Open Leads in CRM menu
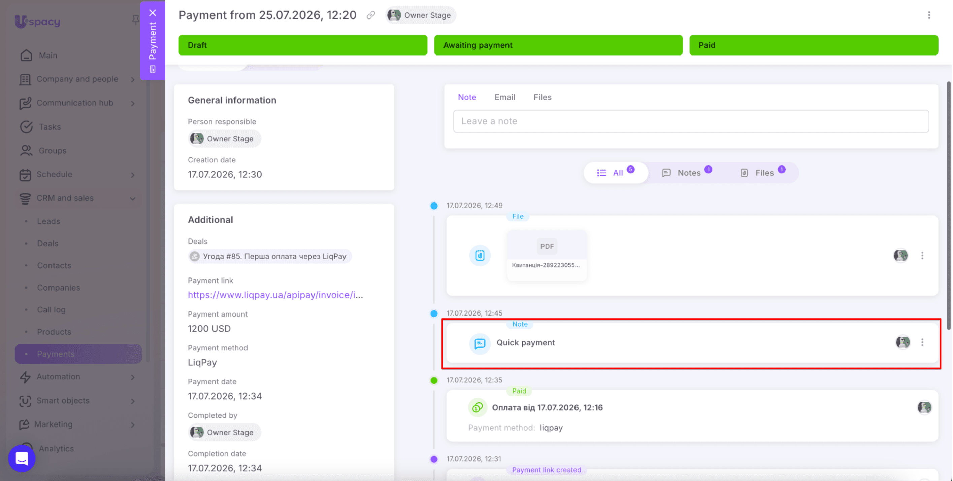The height and width of the screenshot is (481, 953). pos(48,221)
